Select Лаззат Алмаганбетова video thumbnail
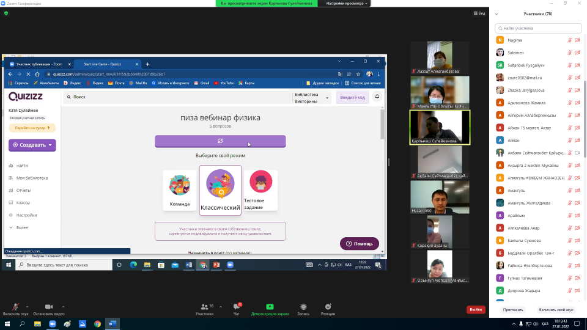The width and height of the screenshot is (587, 330). click(x=440, y=57)
